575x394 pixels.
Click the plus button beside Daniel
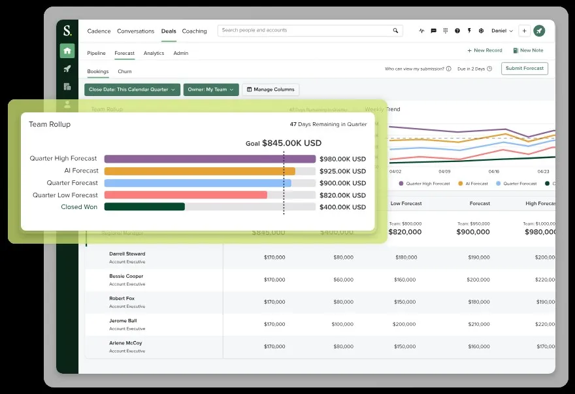coord(525,31)
